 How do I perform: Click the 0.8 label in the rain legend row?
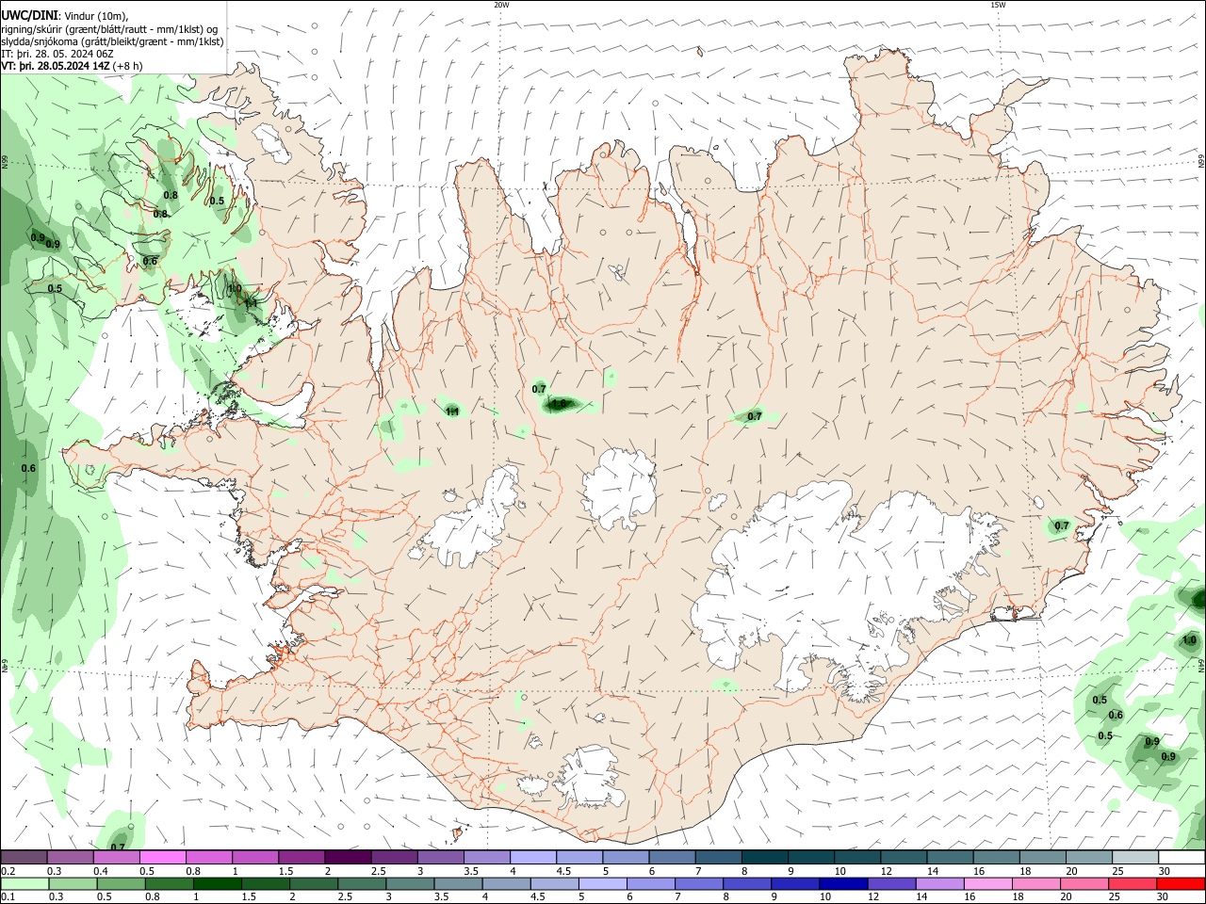tap(152, 897)
